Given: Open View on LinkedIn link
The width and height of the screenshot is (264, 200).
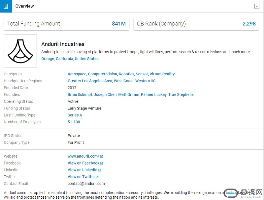Looking at the screenshot, I should click(x=82, y=170).
